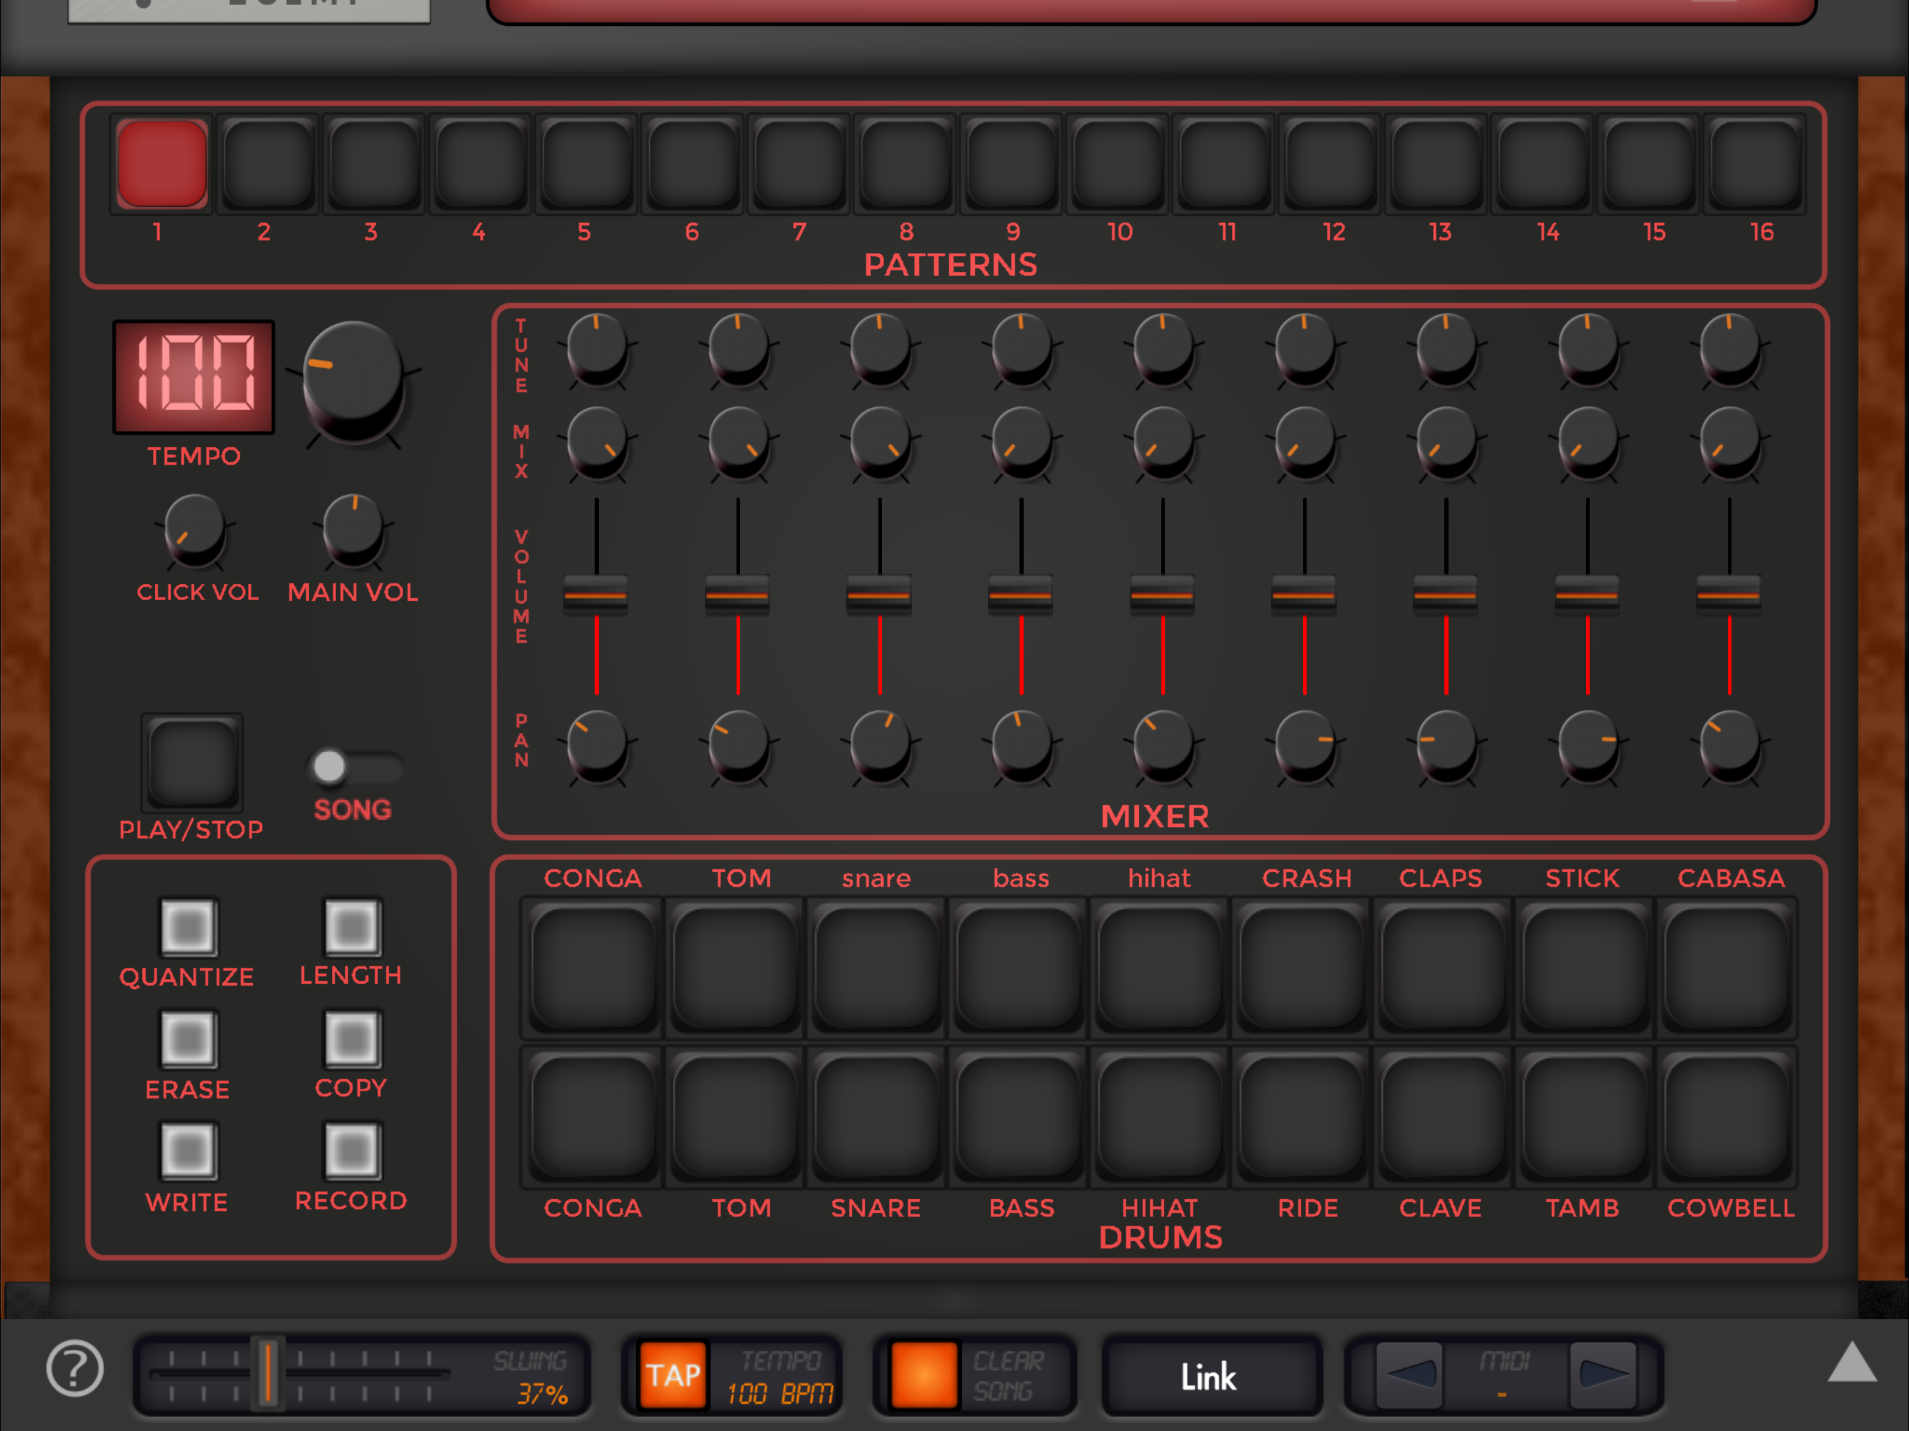Click the CONGA channel volume fader
Viewport: 1909px width, 1431px height.
click(595, 595)
